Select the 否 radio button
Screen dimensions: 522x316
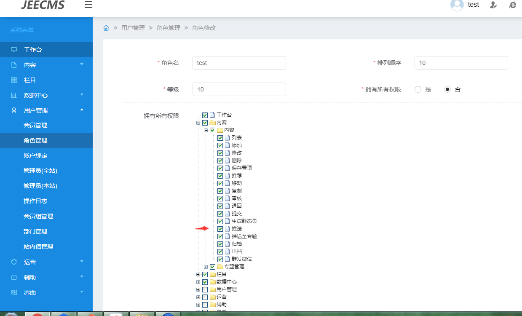pos(447,89)
